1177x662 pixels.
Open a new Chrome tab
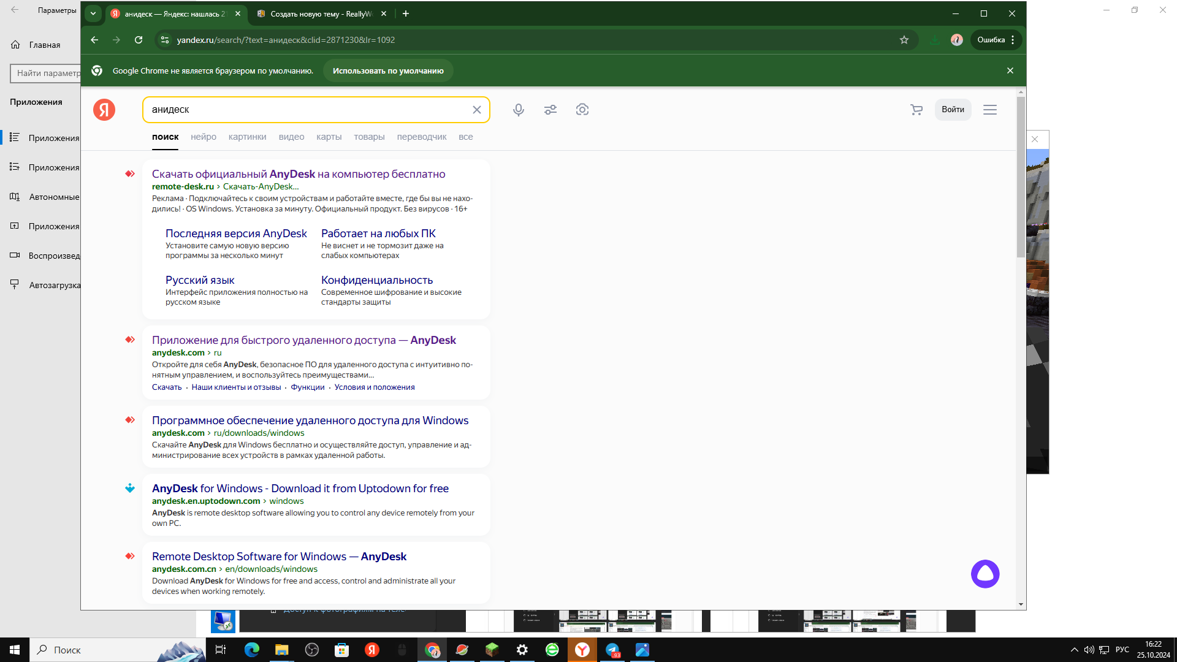406,13
